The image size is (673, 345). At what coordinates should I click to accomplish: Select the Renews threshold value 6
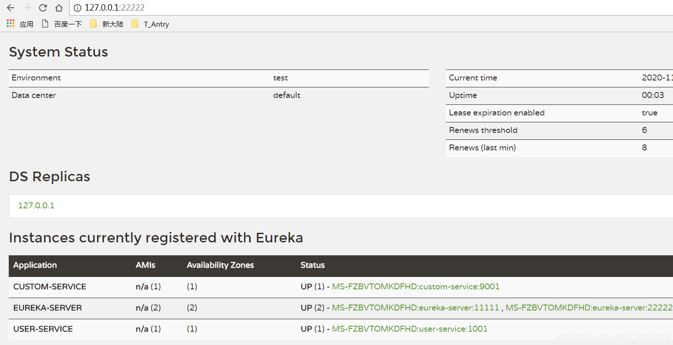click(x=644, y=130)
